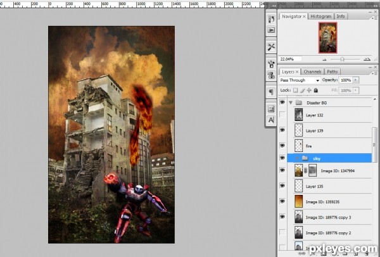Open the Brushes panel icon

pos(271,64)
